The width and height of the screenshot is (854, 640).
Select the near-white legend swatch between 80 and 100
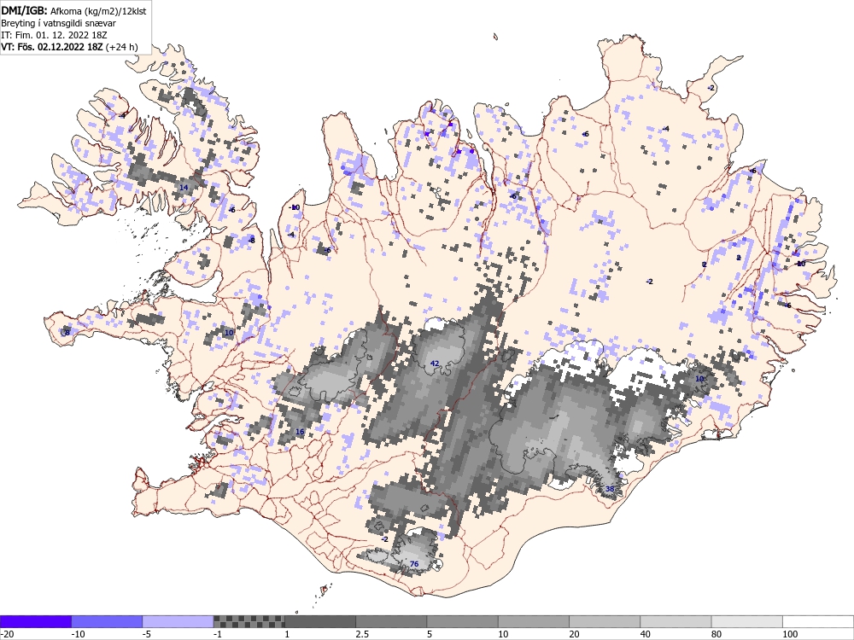pos(747,621)
